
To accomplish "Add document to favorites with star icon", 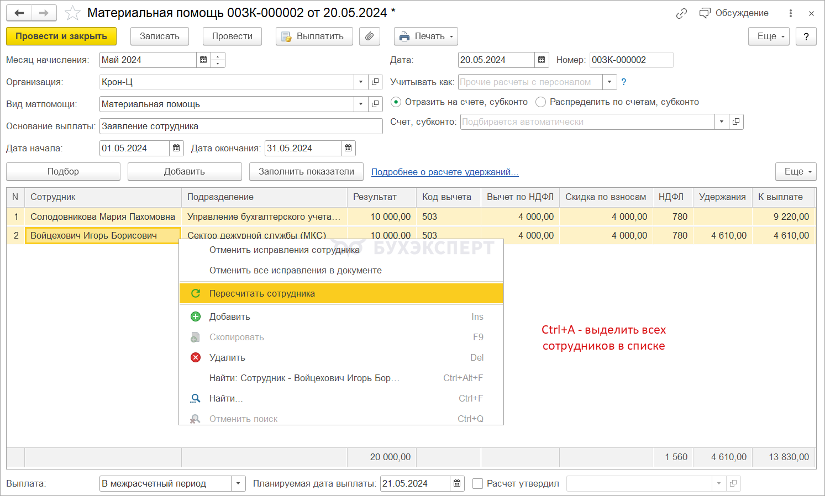I will click(72, 13).
